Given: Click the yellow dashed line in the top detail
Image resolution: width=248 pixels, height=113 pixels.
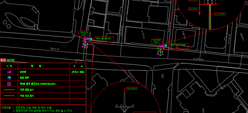Looking at the screenshot, I should (210, 21).
